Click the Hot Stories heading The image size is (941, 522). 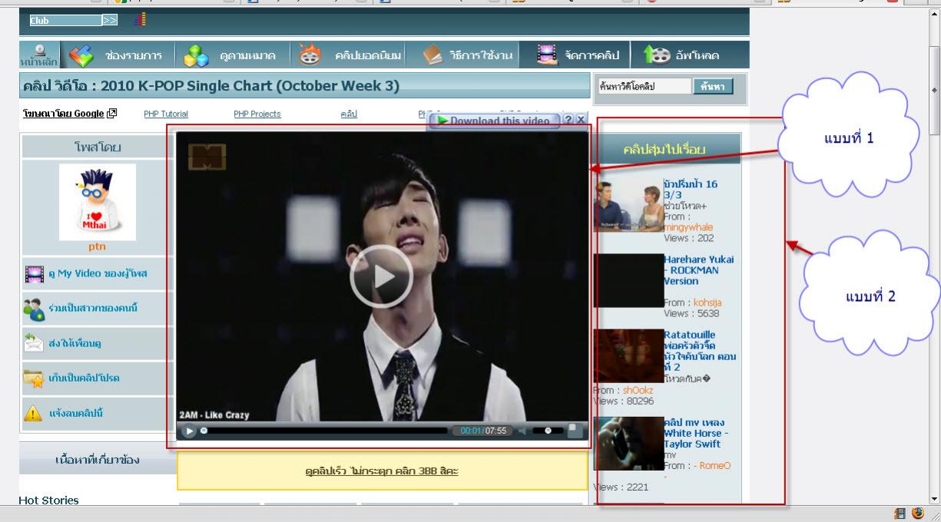point(48,501)
